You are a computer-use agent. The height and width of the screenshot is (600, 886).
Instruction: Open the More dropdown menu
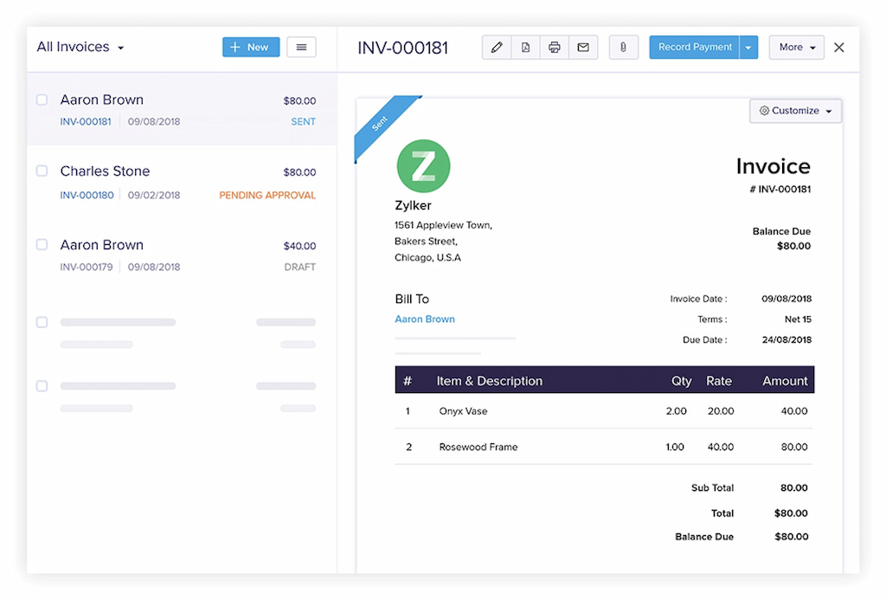(795, 47)
